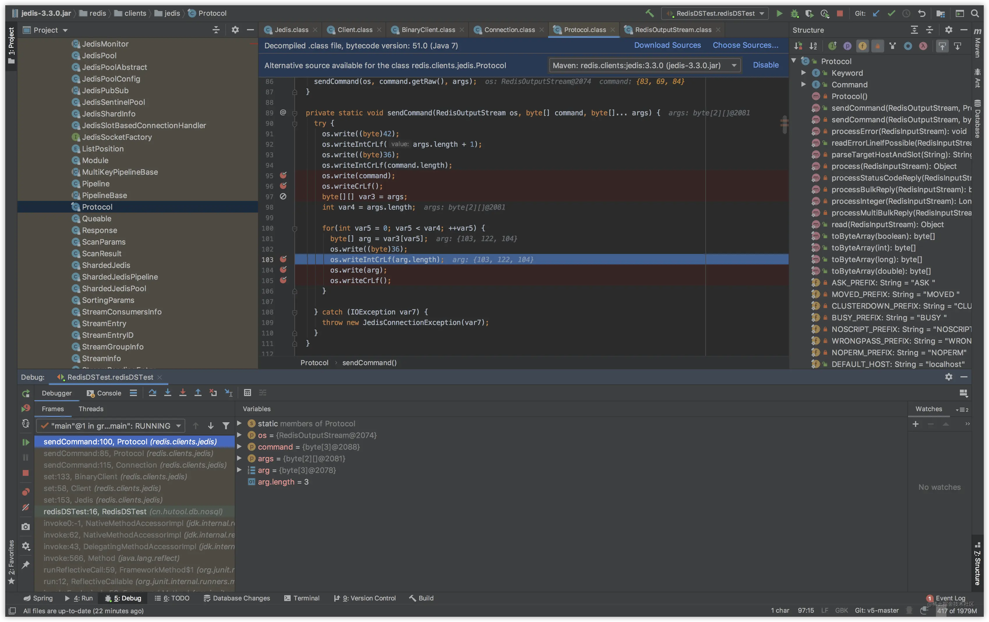Image resolution: width=989 pixels, height=622 pixels.
Task: Open Maven jedis-3.3.0.jar source dropdown
Action: pos(645,65)
